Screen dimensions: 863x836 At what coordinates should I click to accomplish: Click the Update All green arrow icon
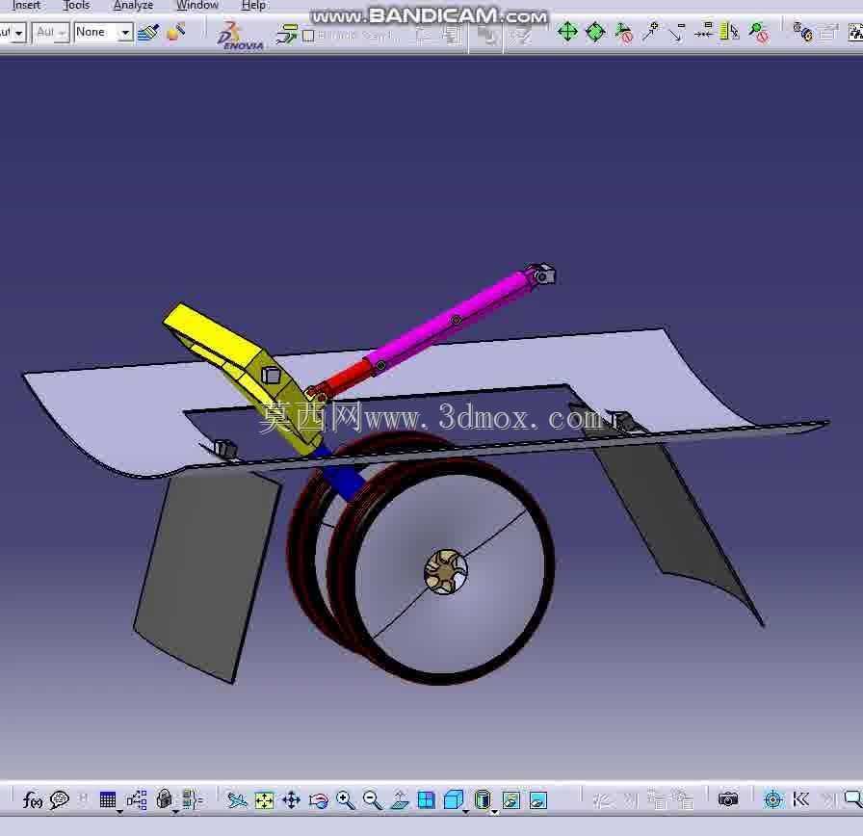(286, 34)
